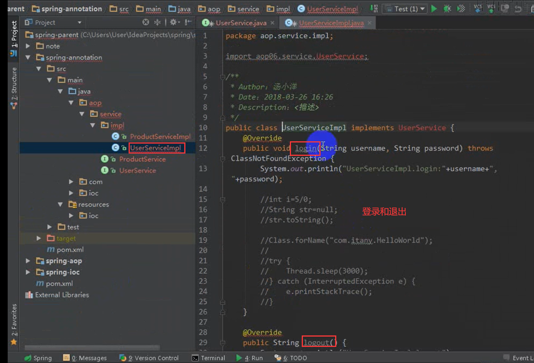Expand the note folder arrow
534x363 pixels.
coord(28,46)
